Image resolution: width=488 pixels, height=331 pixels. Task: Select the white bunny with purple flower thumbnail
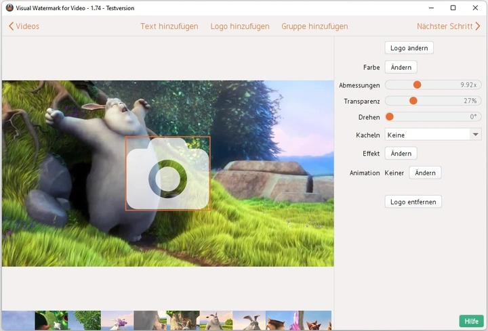[x=117, y=320]
